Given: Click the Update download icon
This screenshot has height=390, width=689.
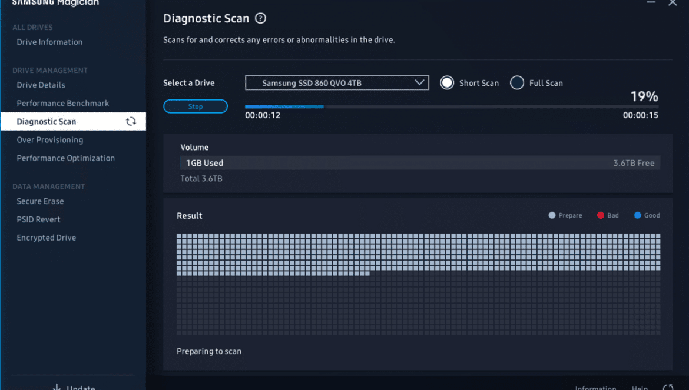Looking at the screenshot, I should [57, 387].
